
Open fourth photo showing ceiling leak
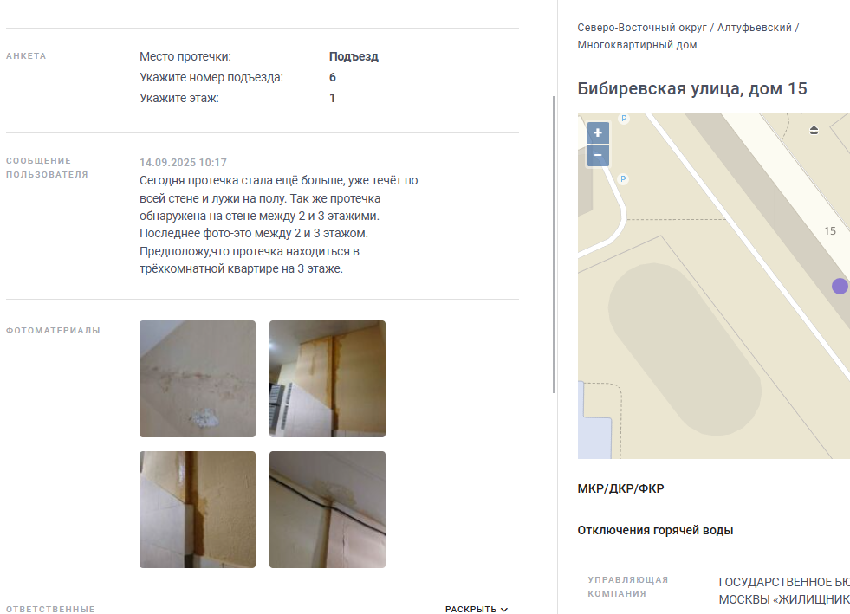(x=328, y=509)
